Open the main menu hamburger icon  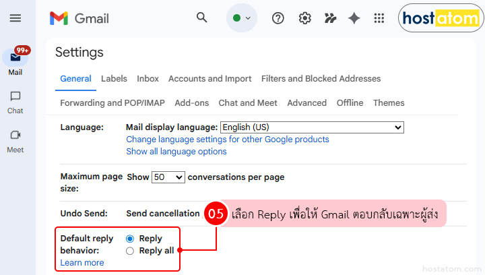[15, 18]
